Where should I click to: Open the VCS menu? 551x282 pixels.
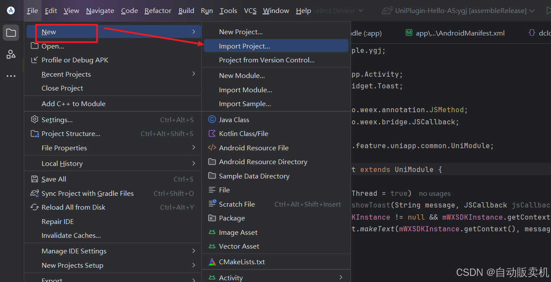[x=250, y=10]
